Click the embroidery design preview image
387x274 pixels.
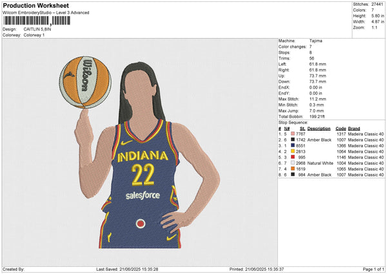coord(140,152)
